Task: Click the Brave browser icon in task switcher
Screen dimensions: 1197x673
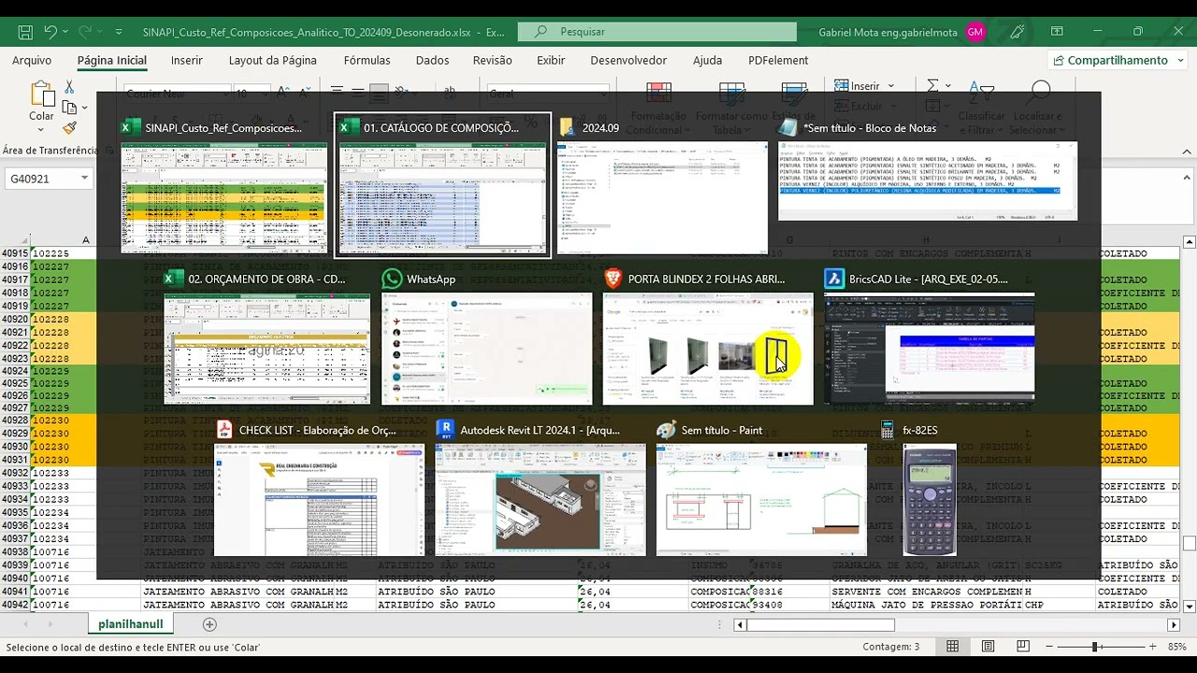Action: click(x=613, y=279)
